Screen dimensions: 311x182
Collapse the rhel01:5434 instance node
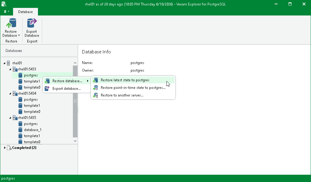click(10, 93)
